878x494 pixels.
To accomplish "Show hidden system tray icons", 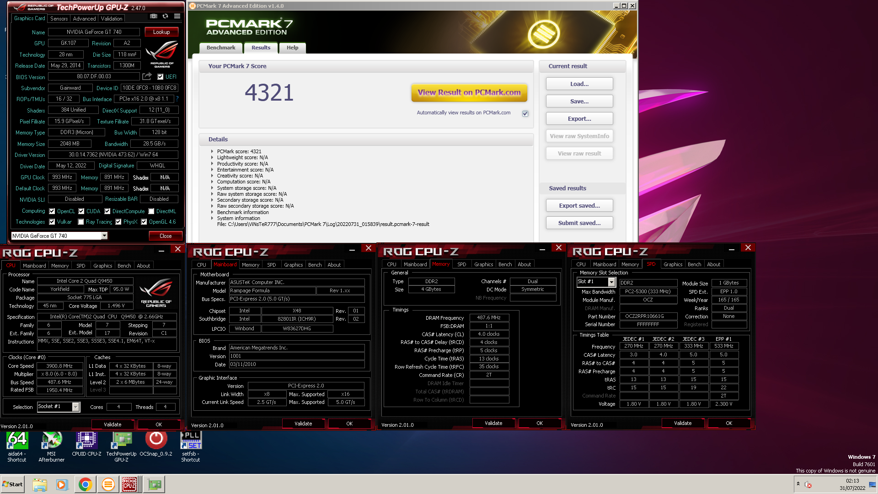I will (x=798, y=484).
